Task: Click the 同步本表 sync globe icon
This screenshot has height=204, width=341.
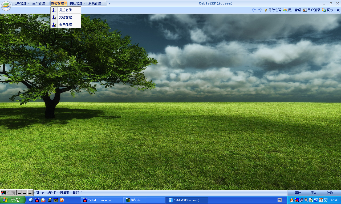Action: click(x=324, y=10)
